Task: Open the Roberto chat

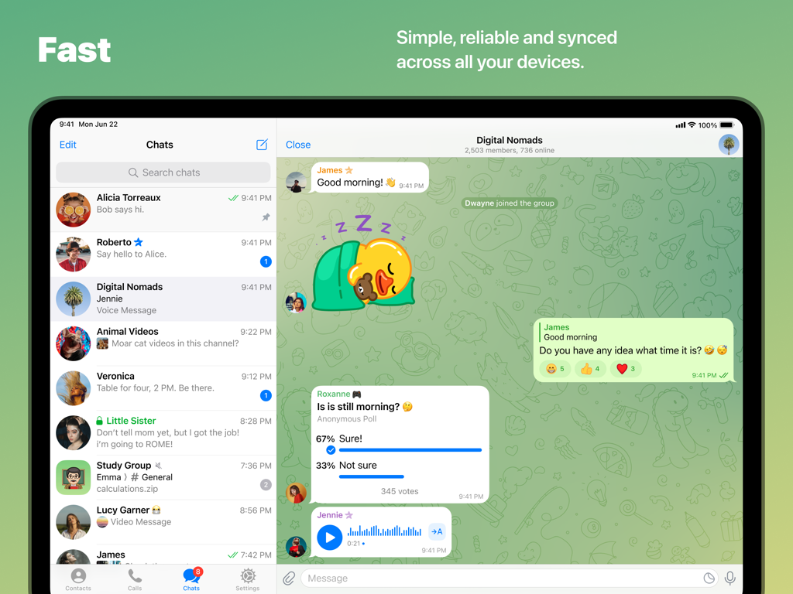Action: tap(163, 254)
